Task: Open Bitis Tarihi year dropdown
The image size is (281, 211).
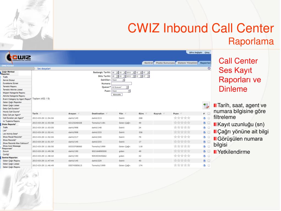Action: (x=130, y=76)
